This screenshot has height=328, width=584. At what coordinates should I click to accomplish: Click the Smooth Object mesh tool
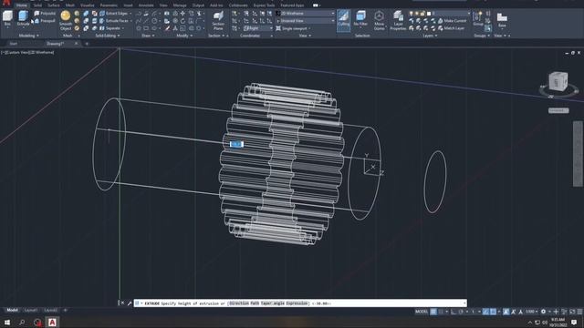(x=66, y=20)
